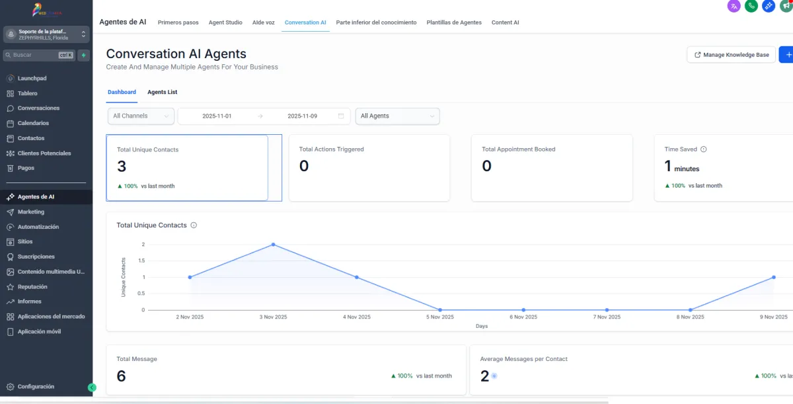The width and height of the screenshot is (793, 404).
Task: Open Launchpad from the sidebar icon
Action: click(11, 79)
